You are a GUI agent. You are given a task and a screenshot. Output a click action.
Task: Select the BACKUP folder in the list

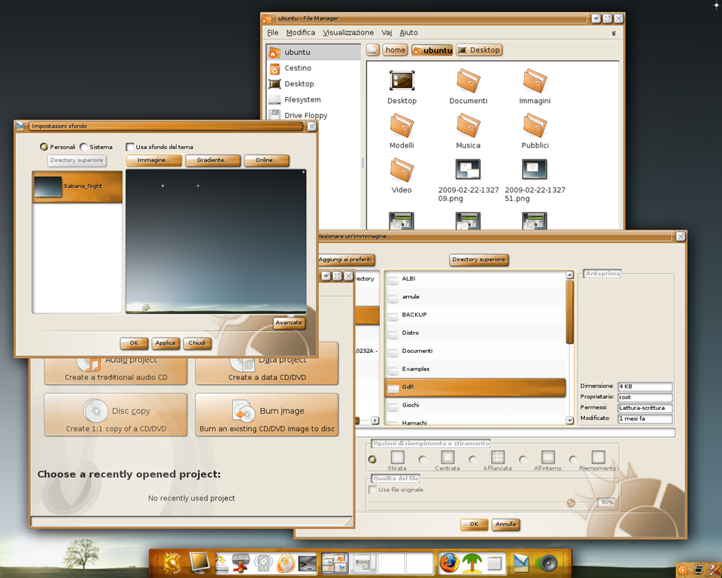(475, 315)
